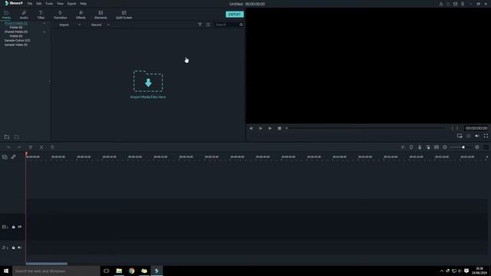Open the Effects tab
Screen dimensions: 491x276
coord(81,15)
